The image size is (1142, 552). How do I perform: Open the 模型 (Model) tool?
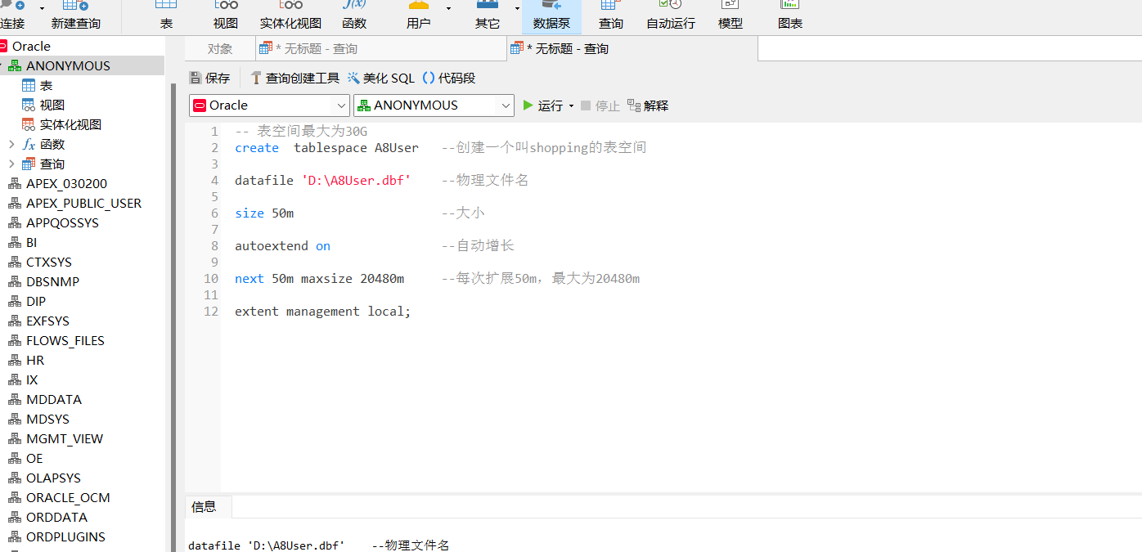(x=730, y=16)
